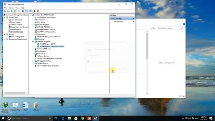Screen dimensions: 215x121
Task: Click the Keyboards category
Action: (41, 34)
